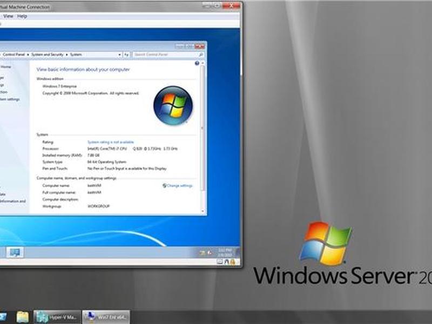
Task: Close the Virtual Machine Connection window
Action: coord(231,5)
